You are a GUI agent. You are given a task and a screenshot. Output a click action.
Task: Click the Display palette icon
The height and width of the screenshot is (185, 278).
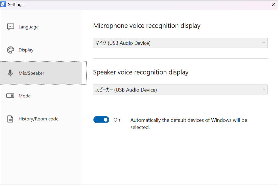pos(10,50)
